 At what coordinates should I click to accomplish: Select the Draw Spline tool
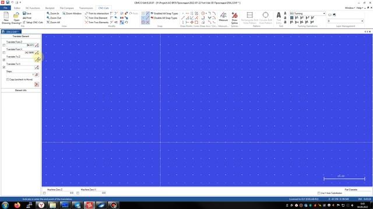234,18
